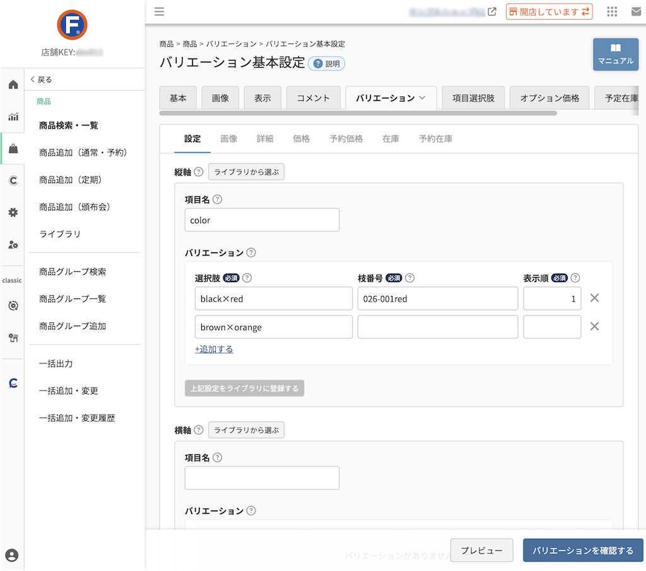Open the mail envelope icon
The image size is (646, 571).
click(636, 11)
